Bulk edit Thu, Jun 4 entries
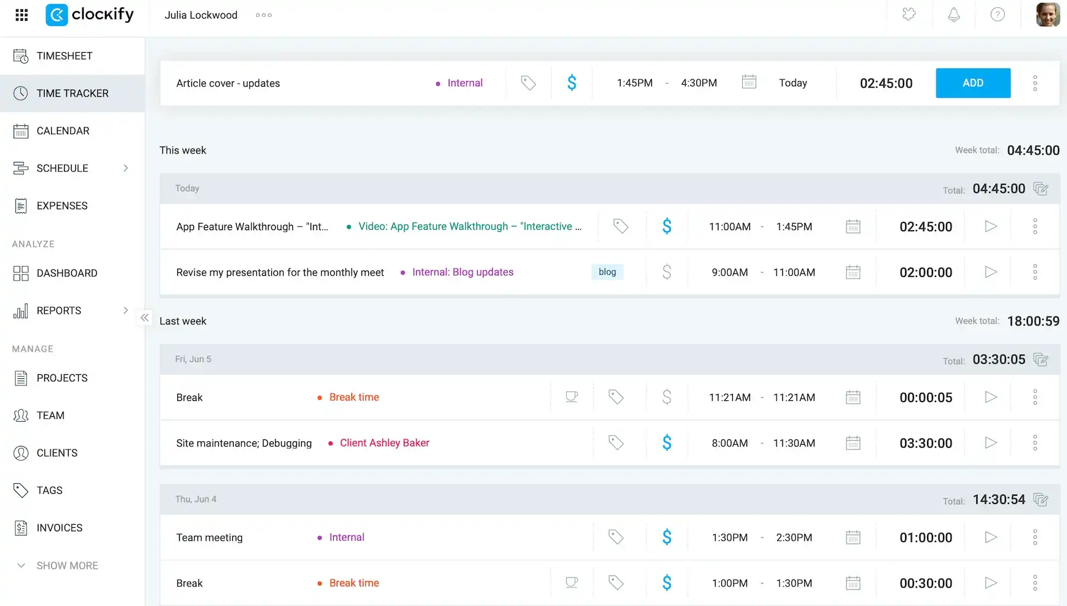1067x606 pixels. pos(1041,499)
